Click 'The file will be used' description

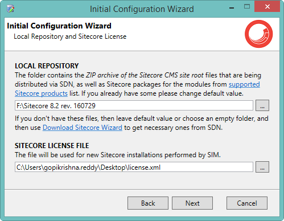(x=118, y=155)
